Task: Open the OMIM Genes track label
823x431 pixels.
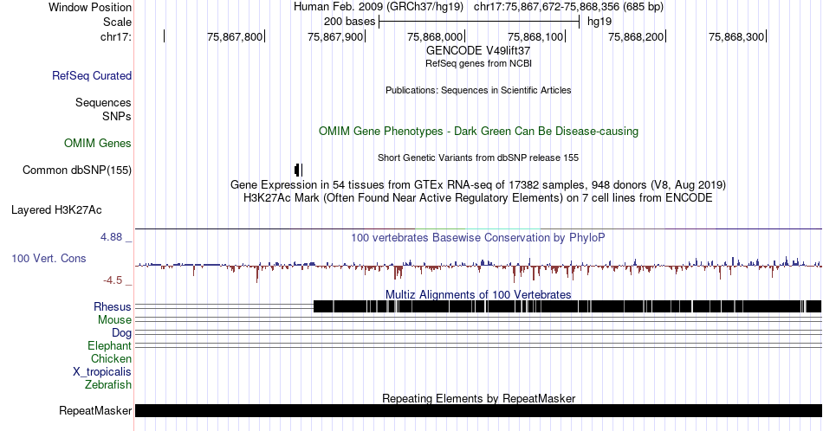Action: [98, 143]
